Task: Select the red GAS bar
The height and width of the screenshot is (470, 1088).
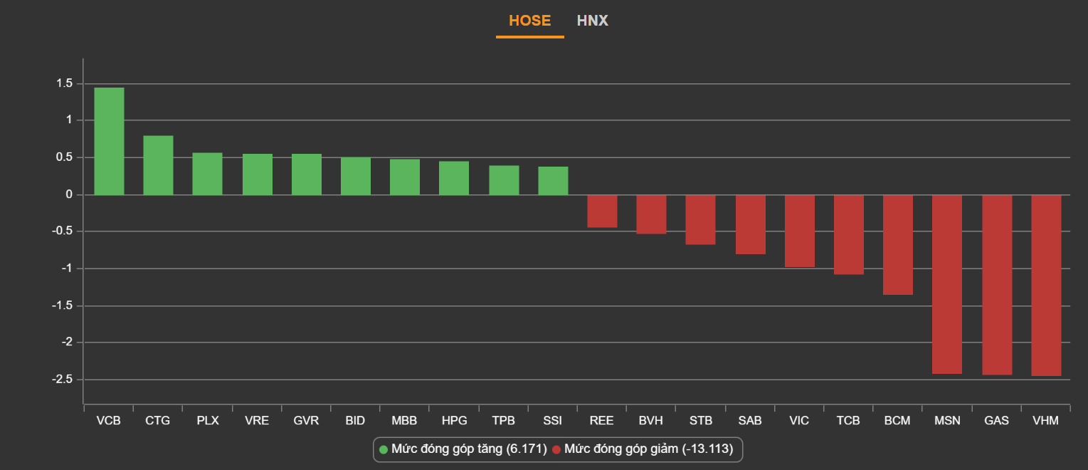Action: tap(997, 285)
